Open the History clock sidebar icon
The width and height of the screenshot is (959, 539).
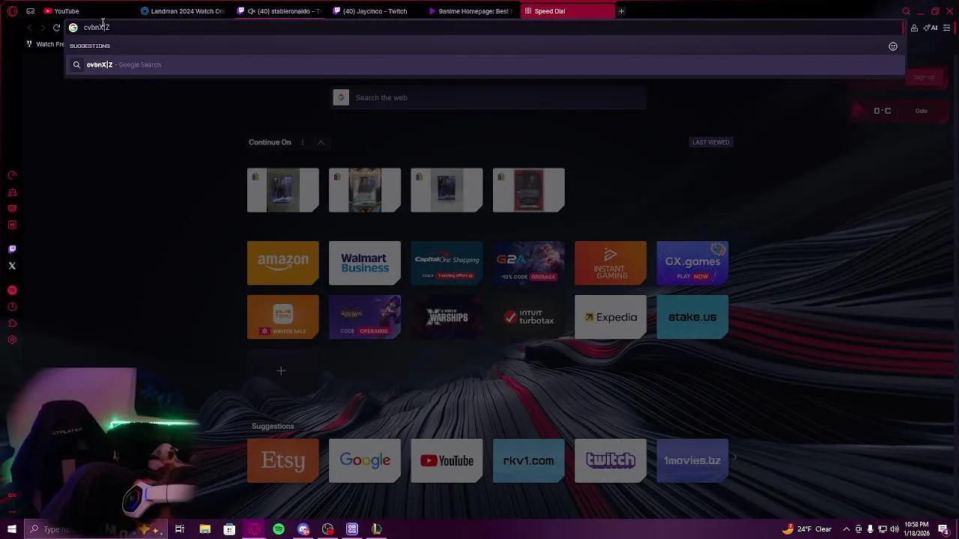coord(12,307)
